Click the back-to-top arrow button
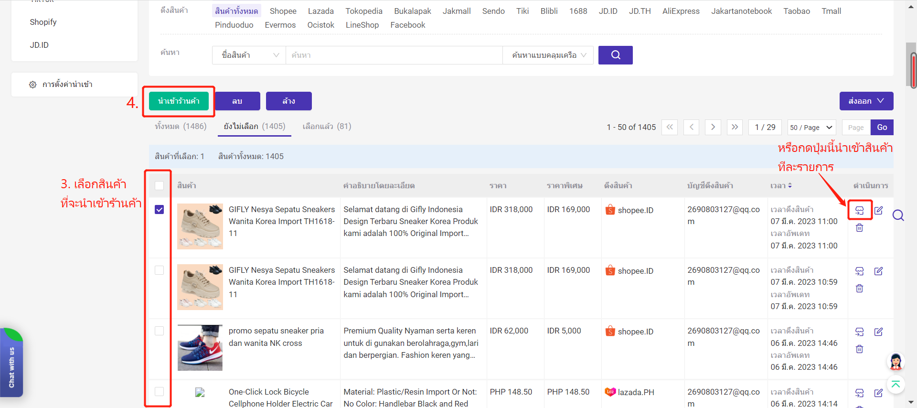Viewport: 917px width, 408px height. coord(896,385)
